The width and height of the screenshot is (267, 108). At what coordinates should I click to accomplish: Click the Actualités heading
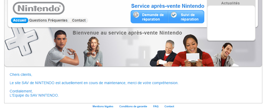point(230,3)
